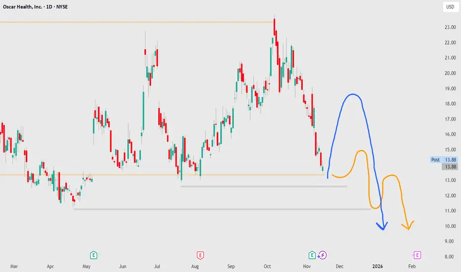Viewport: 461px width, 272px height.
Task: Open the November green earnings marker icon
Action: tap(312, 255)
